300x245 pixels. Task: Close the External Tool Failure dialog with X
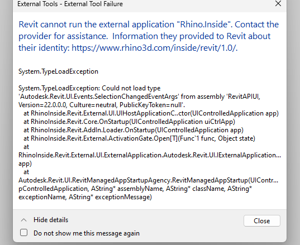[278, 3]
